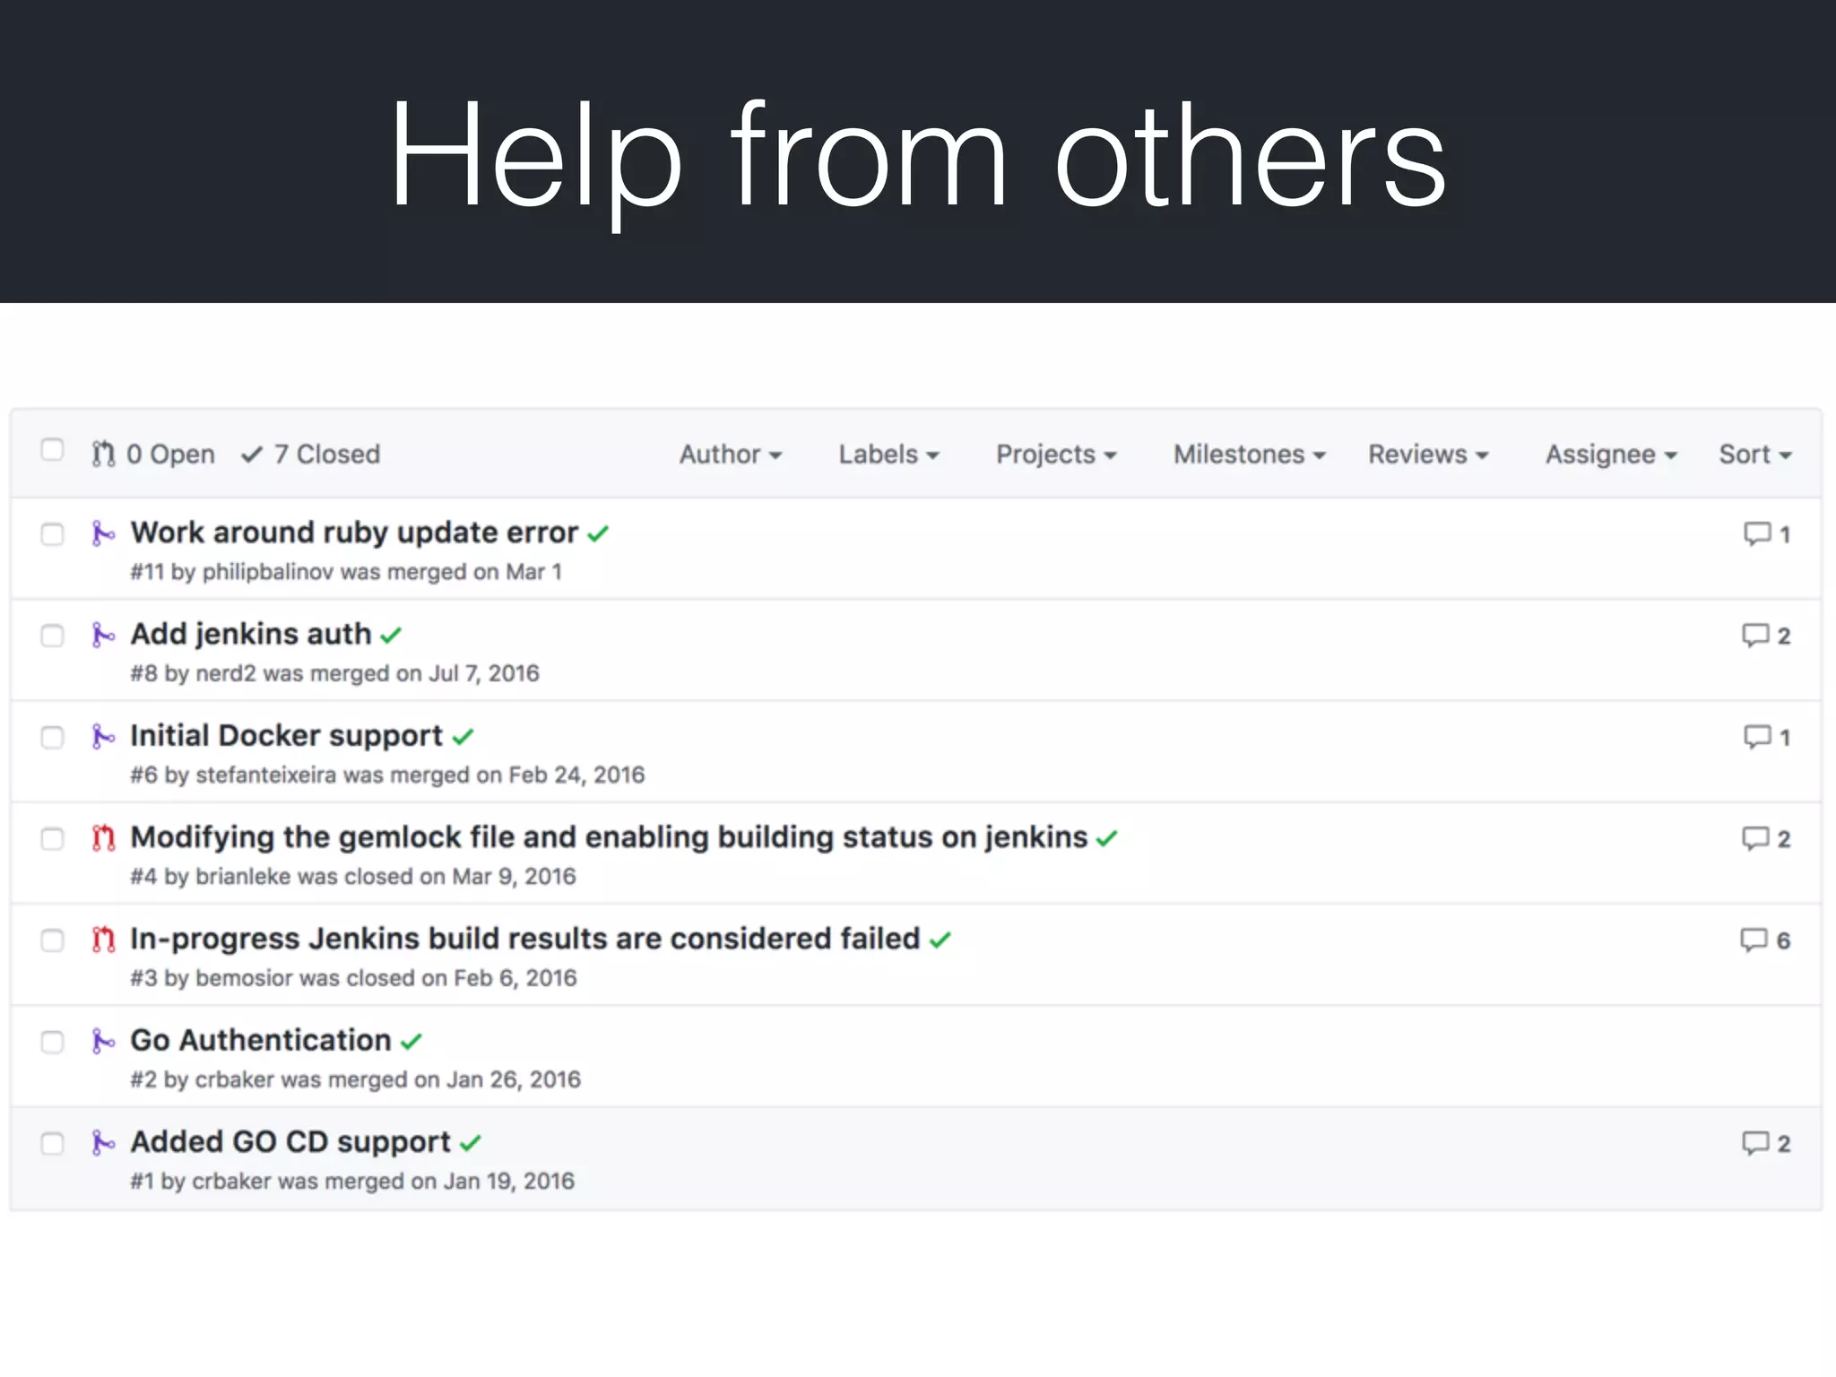This screenshot has height=1377, width=1836.
Task: Show the 0 Open pull requests
Action: [x=153, y=455]
